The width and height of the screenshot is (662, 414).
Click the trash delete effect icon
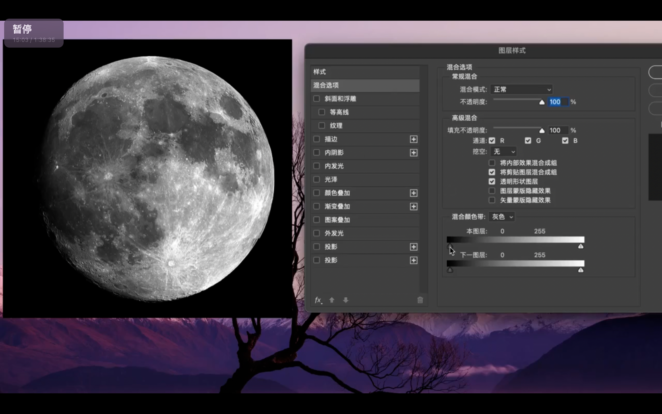(420, 300)
